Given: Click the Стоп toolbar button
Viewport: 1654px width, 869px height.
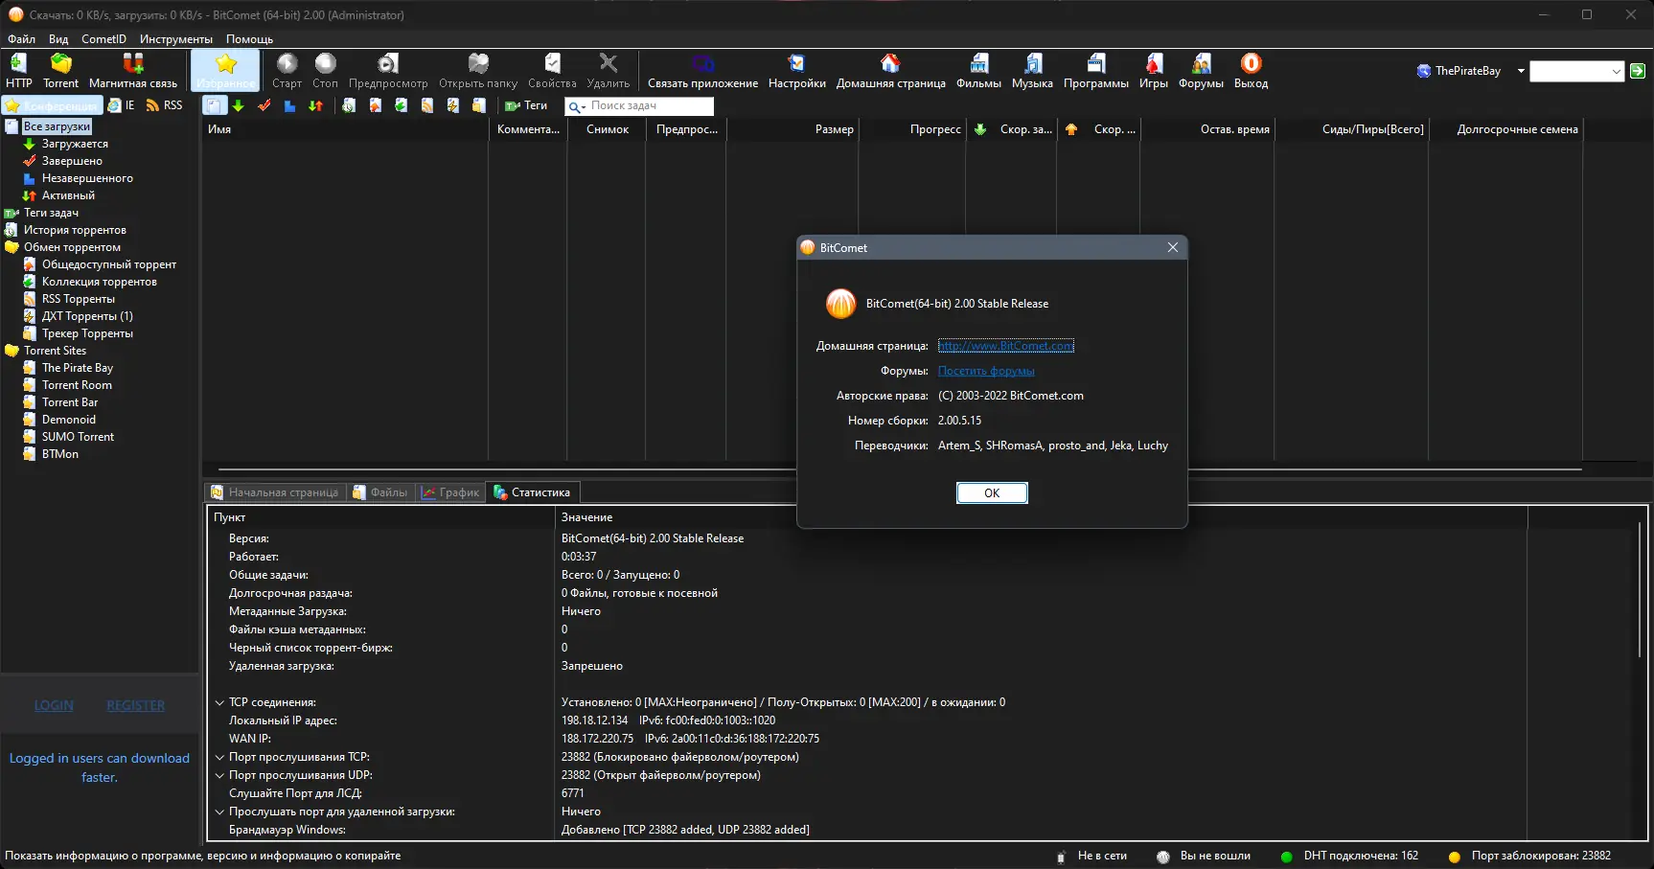Looking at the screenshot, I should pyautogui.click(x=325, y=71).
